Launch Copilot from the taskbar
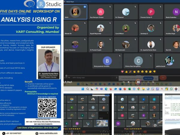Viewport: 180px width, 135px height. [x=97, y=89]
